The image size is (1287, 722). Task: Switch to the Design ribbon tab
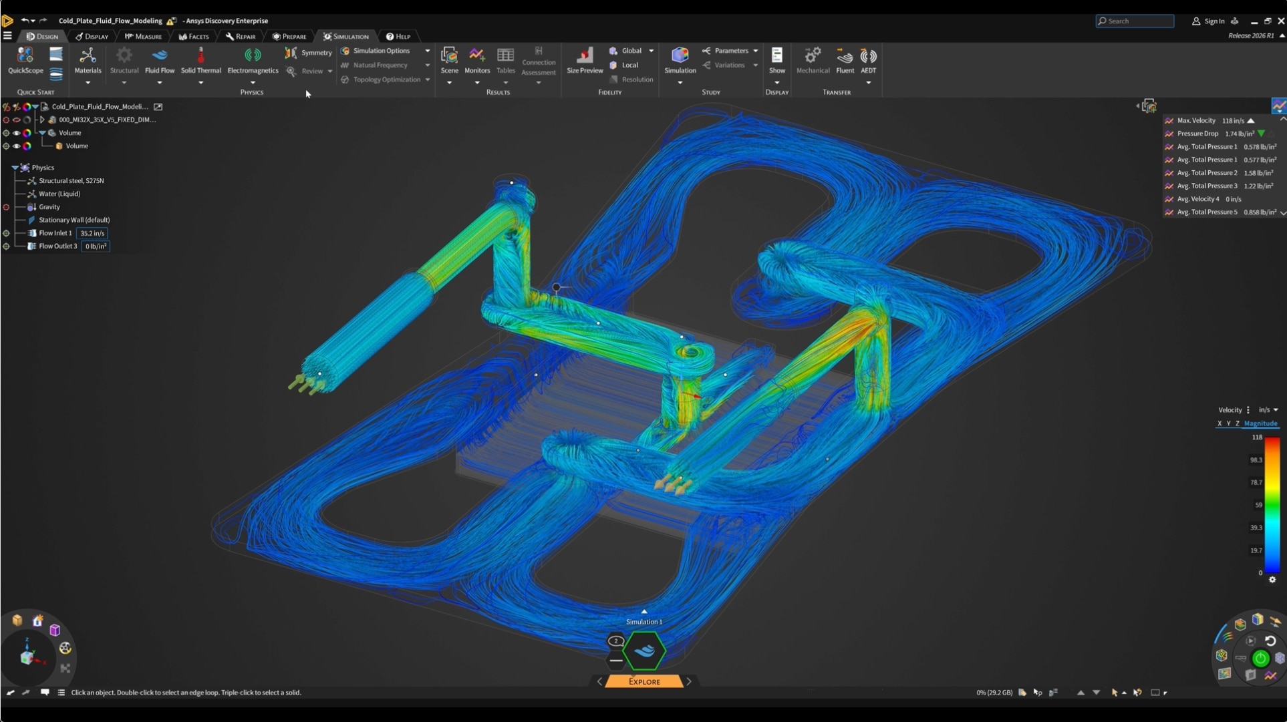(x=42, y=37)
